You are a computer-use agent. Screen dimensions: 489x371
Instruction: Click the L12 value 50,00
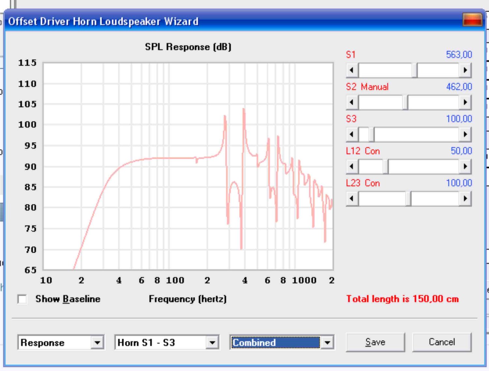click(461, 151)
